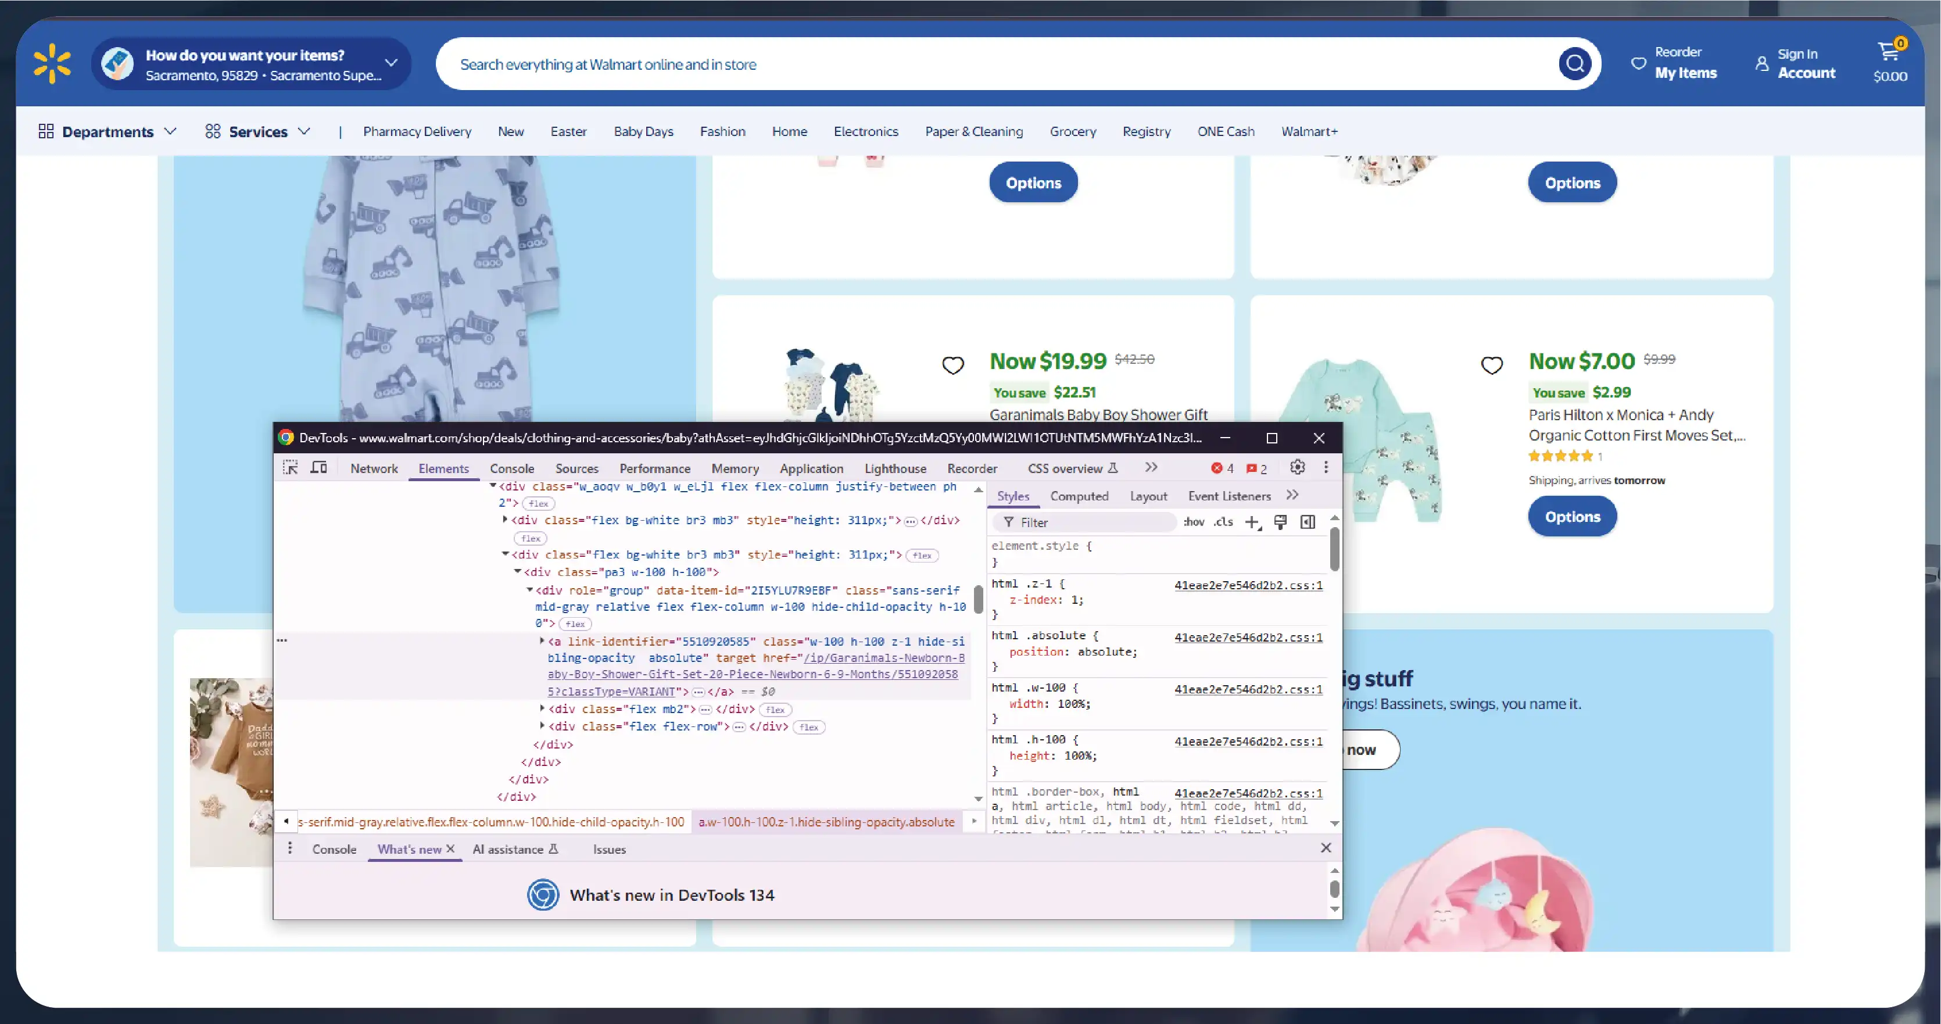Open the Walmart+ nav link
Viewport: 1941px width, 1024px height.
pyautogui.click(x=1309, y=131)
